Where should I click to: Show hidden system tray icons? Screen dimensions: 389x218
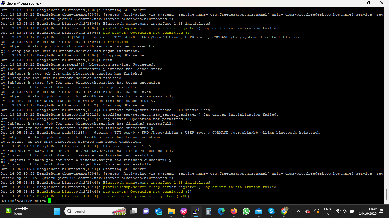298,211
